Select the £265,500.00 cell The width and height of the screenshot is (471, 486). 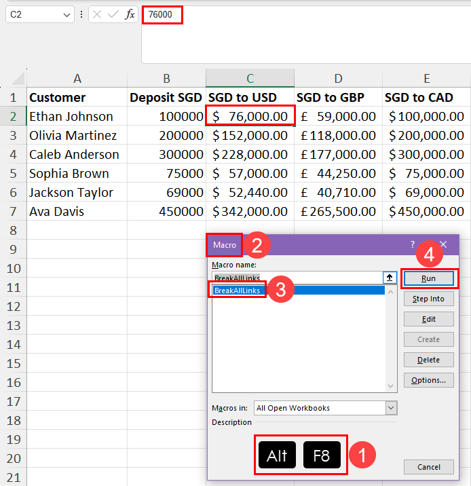pyautogui.click(x=339, y=211)
